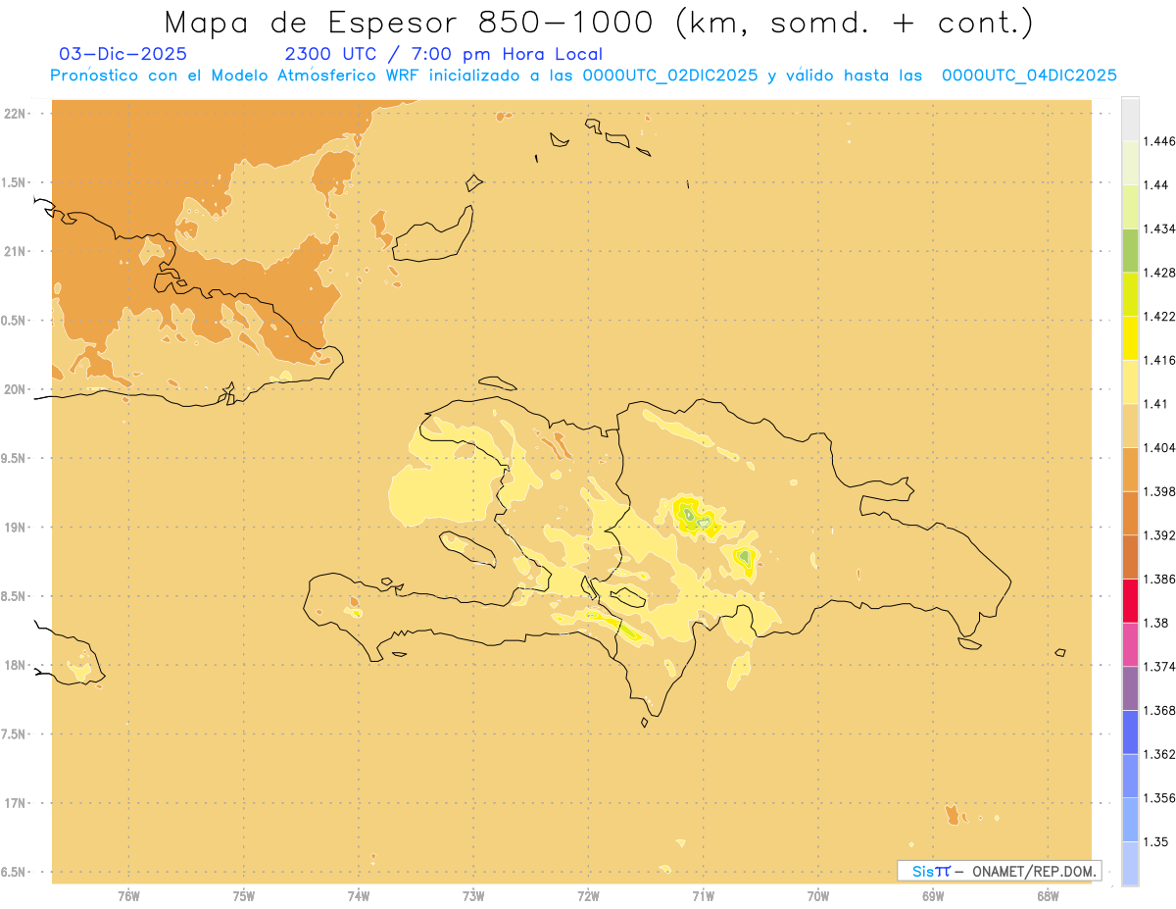Pick the light lime swatch between 1.434 and 1.44

coord(1130,207)
